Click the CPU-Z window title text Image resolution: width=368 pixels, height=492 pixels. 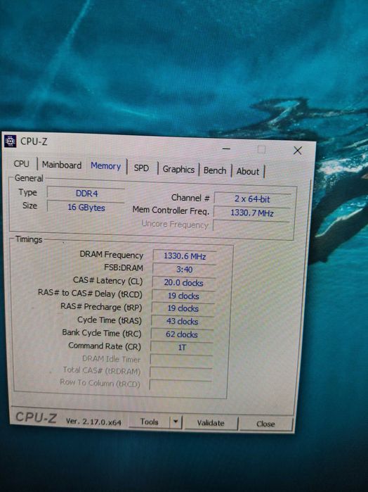coord(34,141)
